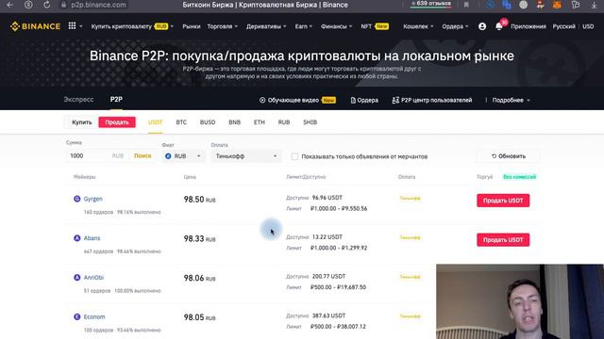Expand the Earn dropdown menu
The width and height of the screenshot is (604, 339).
point(304,26)
